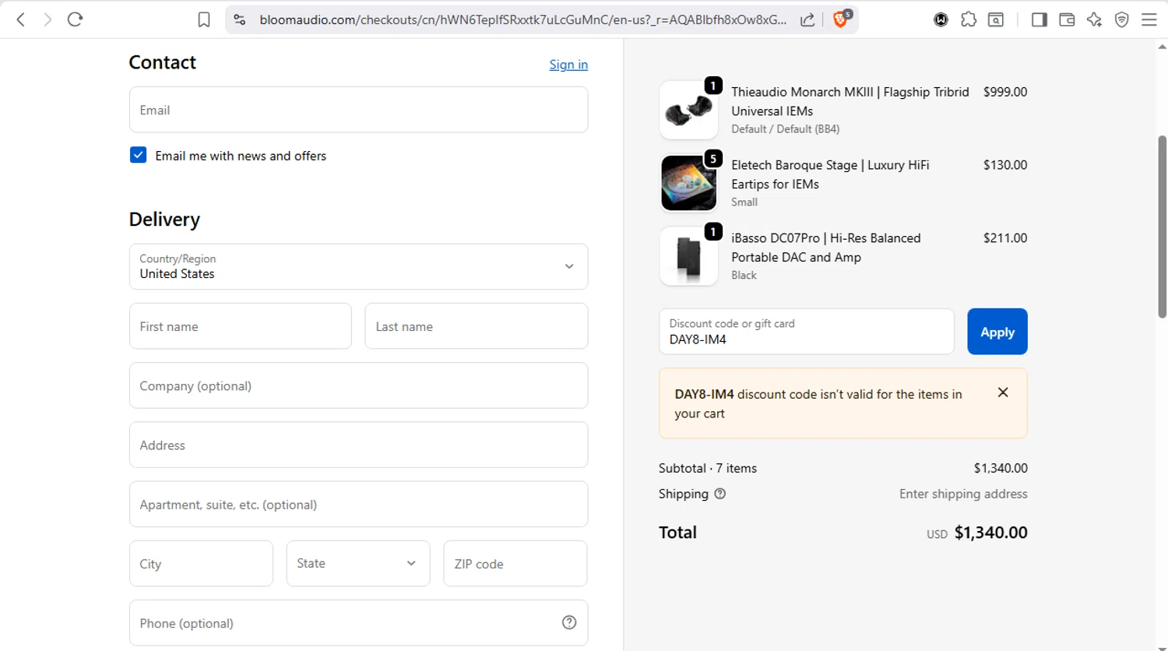Click the shipping info question mark icon
Viewport: 1168px width, 651px height.
click(719, 494)
